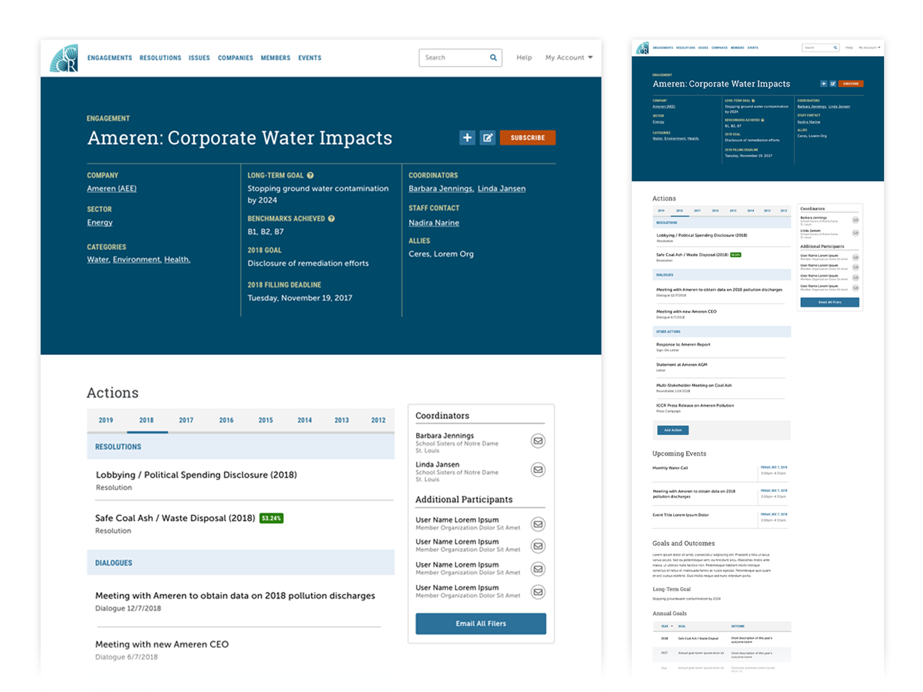
Task: Open Companies menu in large mockup
Action: click(236, 58)
